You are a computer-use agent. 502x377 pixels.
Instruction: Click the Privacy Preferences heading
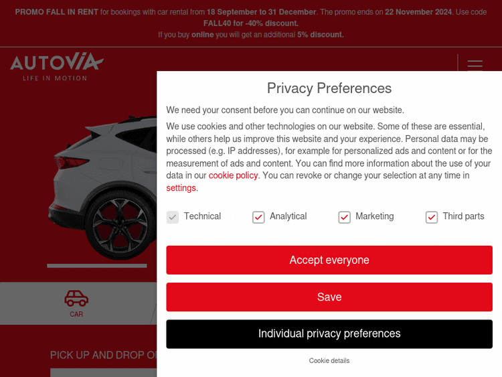tap(329, 88)
